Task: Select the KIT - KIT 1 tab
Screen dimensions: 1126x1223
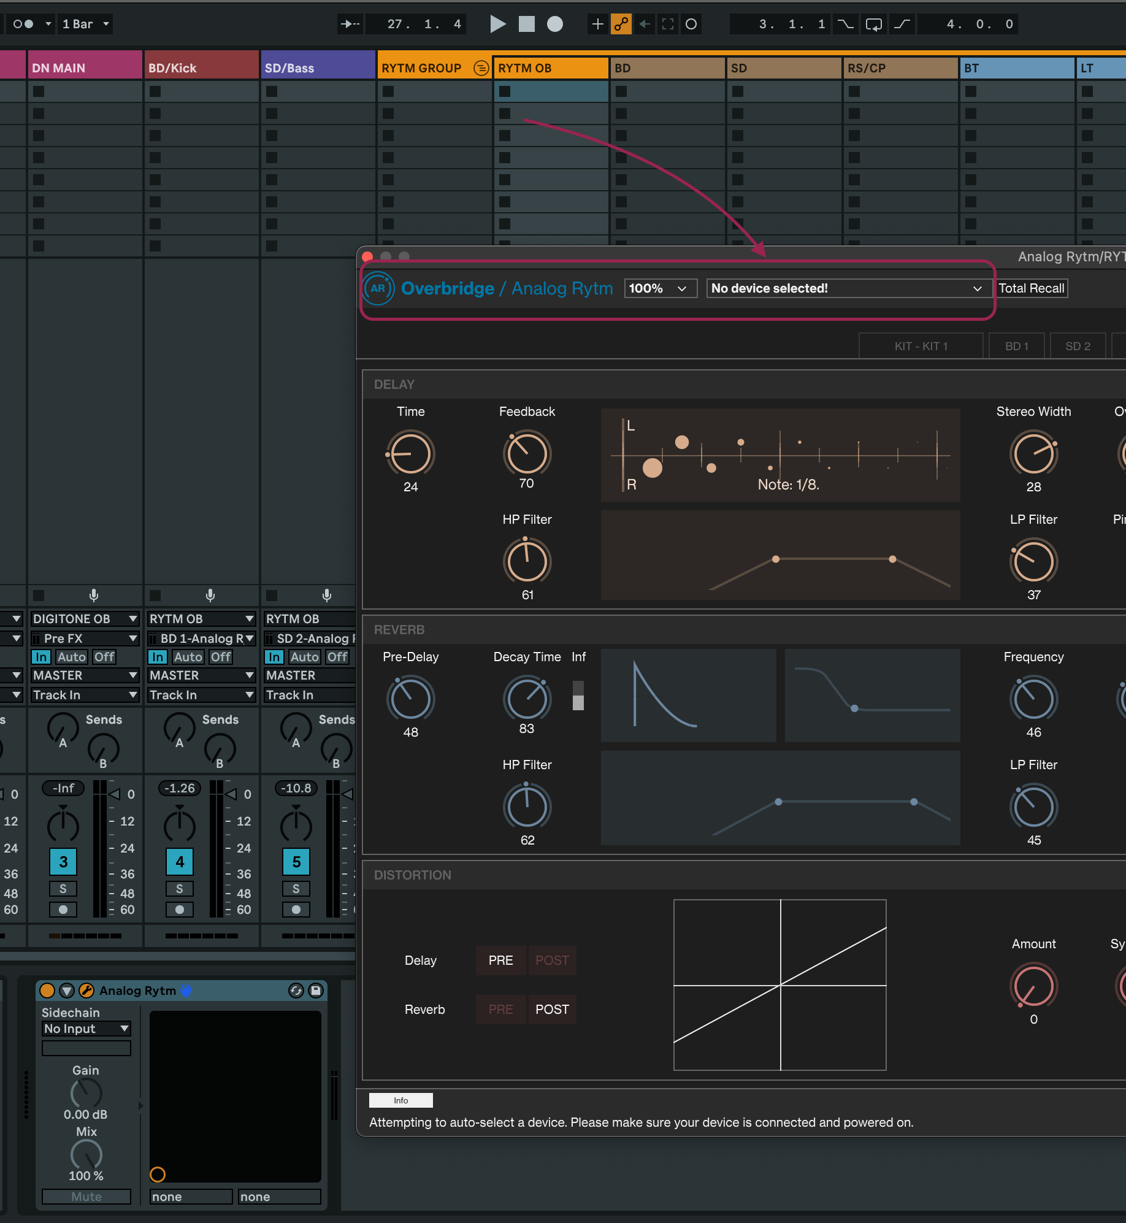Action: tap(920, 346)
